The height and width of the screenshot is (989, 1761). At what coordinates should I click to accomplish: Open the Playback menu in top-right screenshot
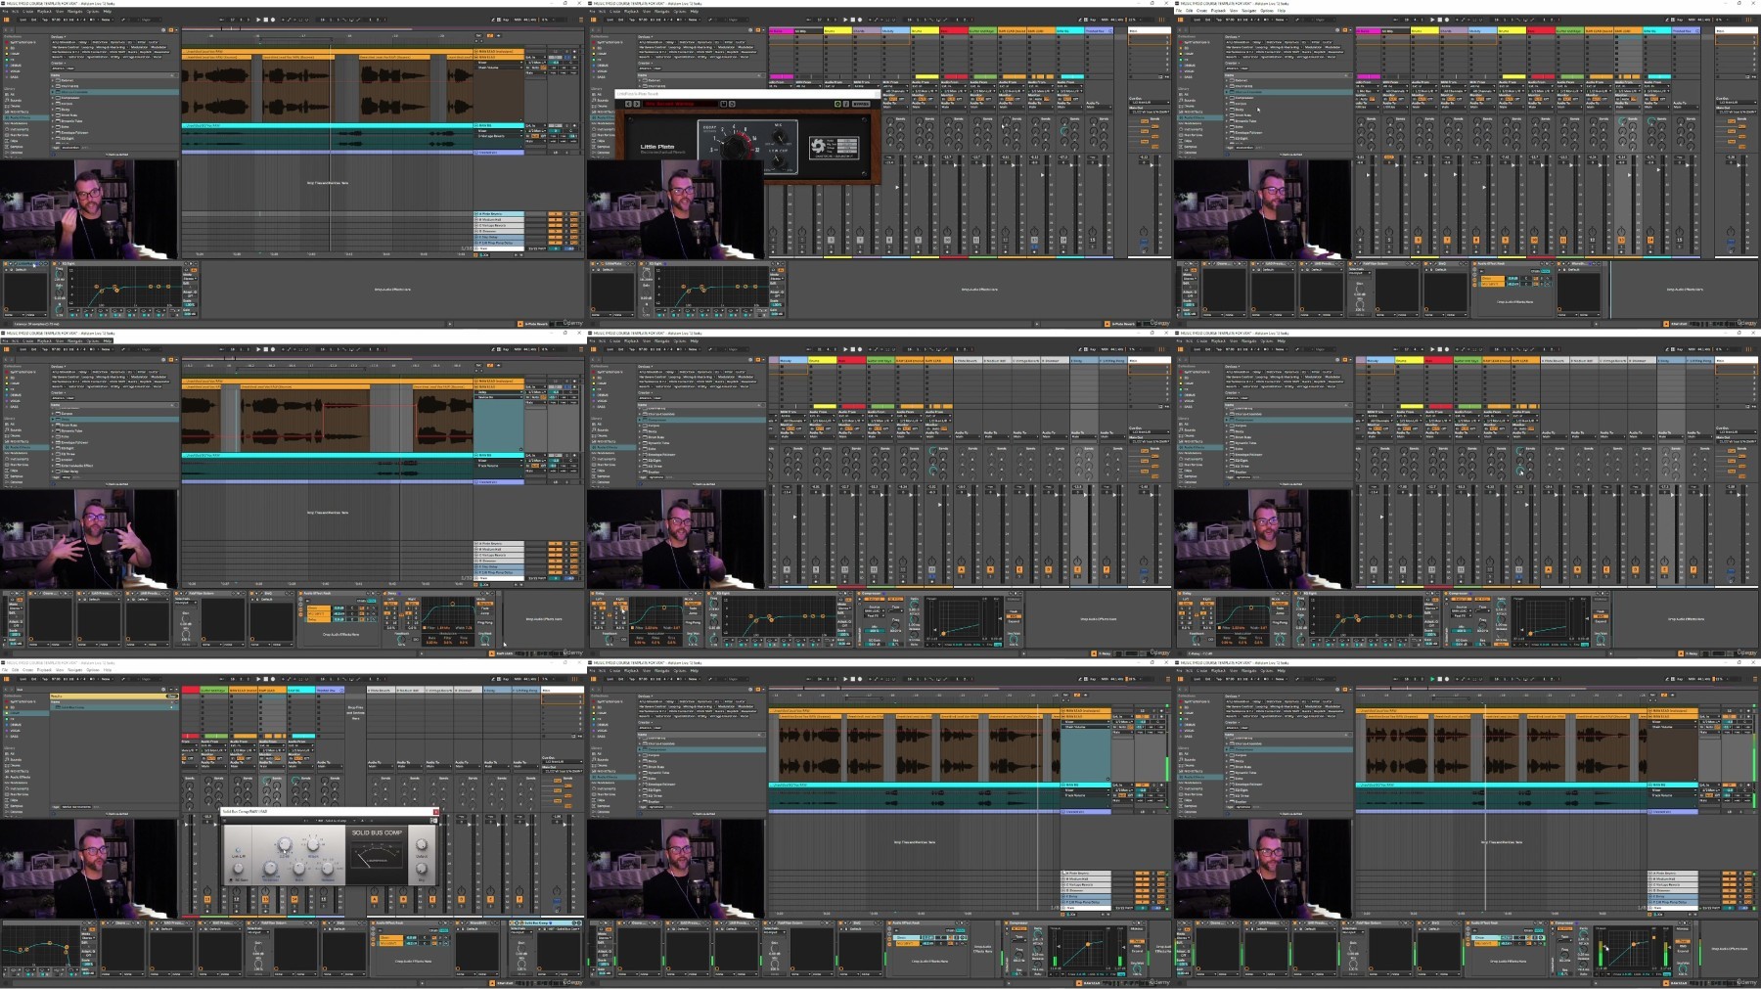pos(1218,12)
